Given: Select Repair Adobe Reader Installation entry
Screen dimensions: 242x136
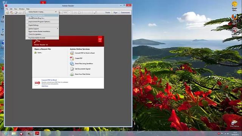Looking at the screenshot, I should coord(42,31).
